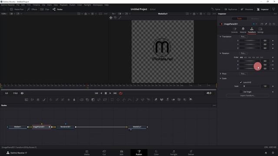This screenshot has width=278, height=156.
Task: Open the Edit menu in menu bar
Action: (x=23, y=5)
